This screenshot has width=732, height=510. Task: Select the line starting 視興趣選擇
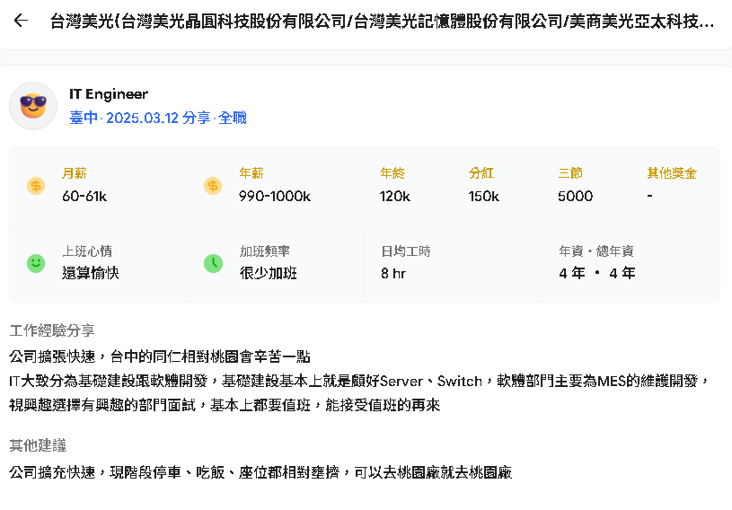225,405
